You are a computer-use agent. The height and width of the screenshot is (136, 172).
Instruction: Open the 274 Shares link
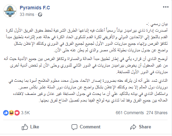pyautogui.click(x=157, y=113)
